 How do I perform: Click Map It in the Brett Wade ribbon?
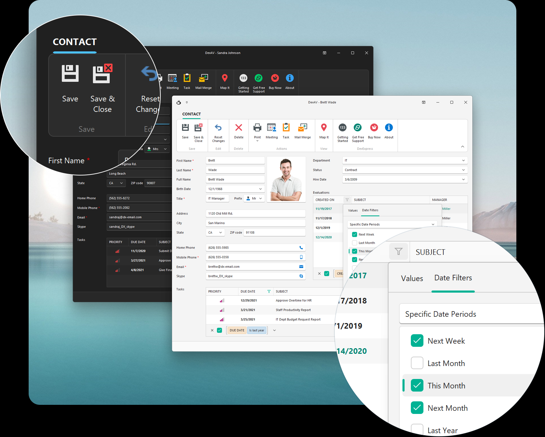[x=324, y=131]
